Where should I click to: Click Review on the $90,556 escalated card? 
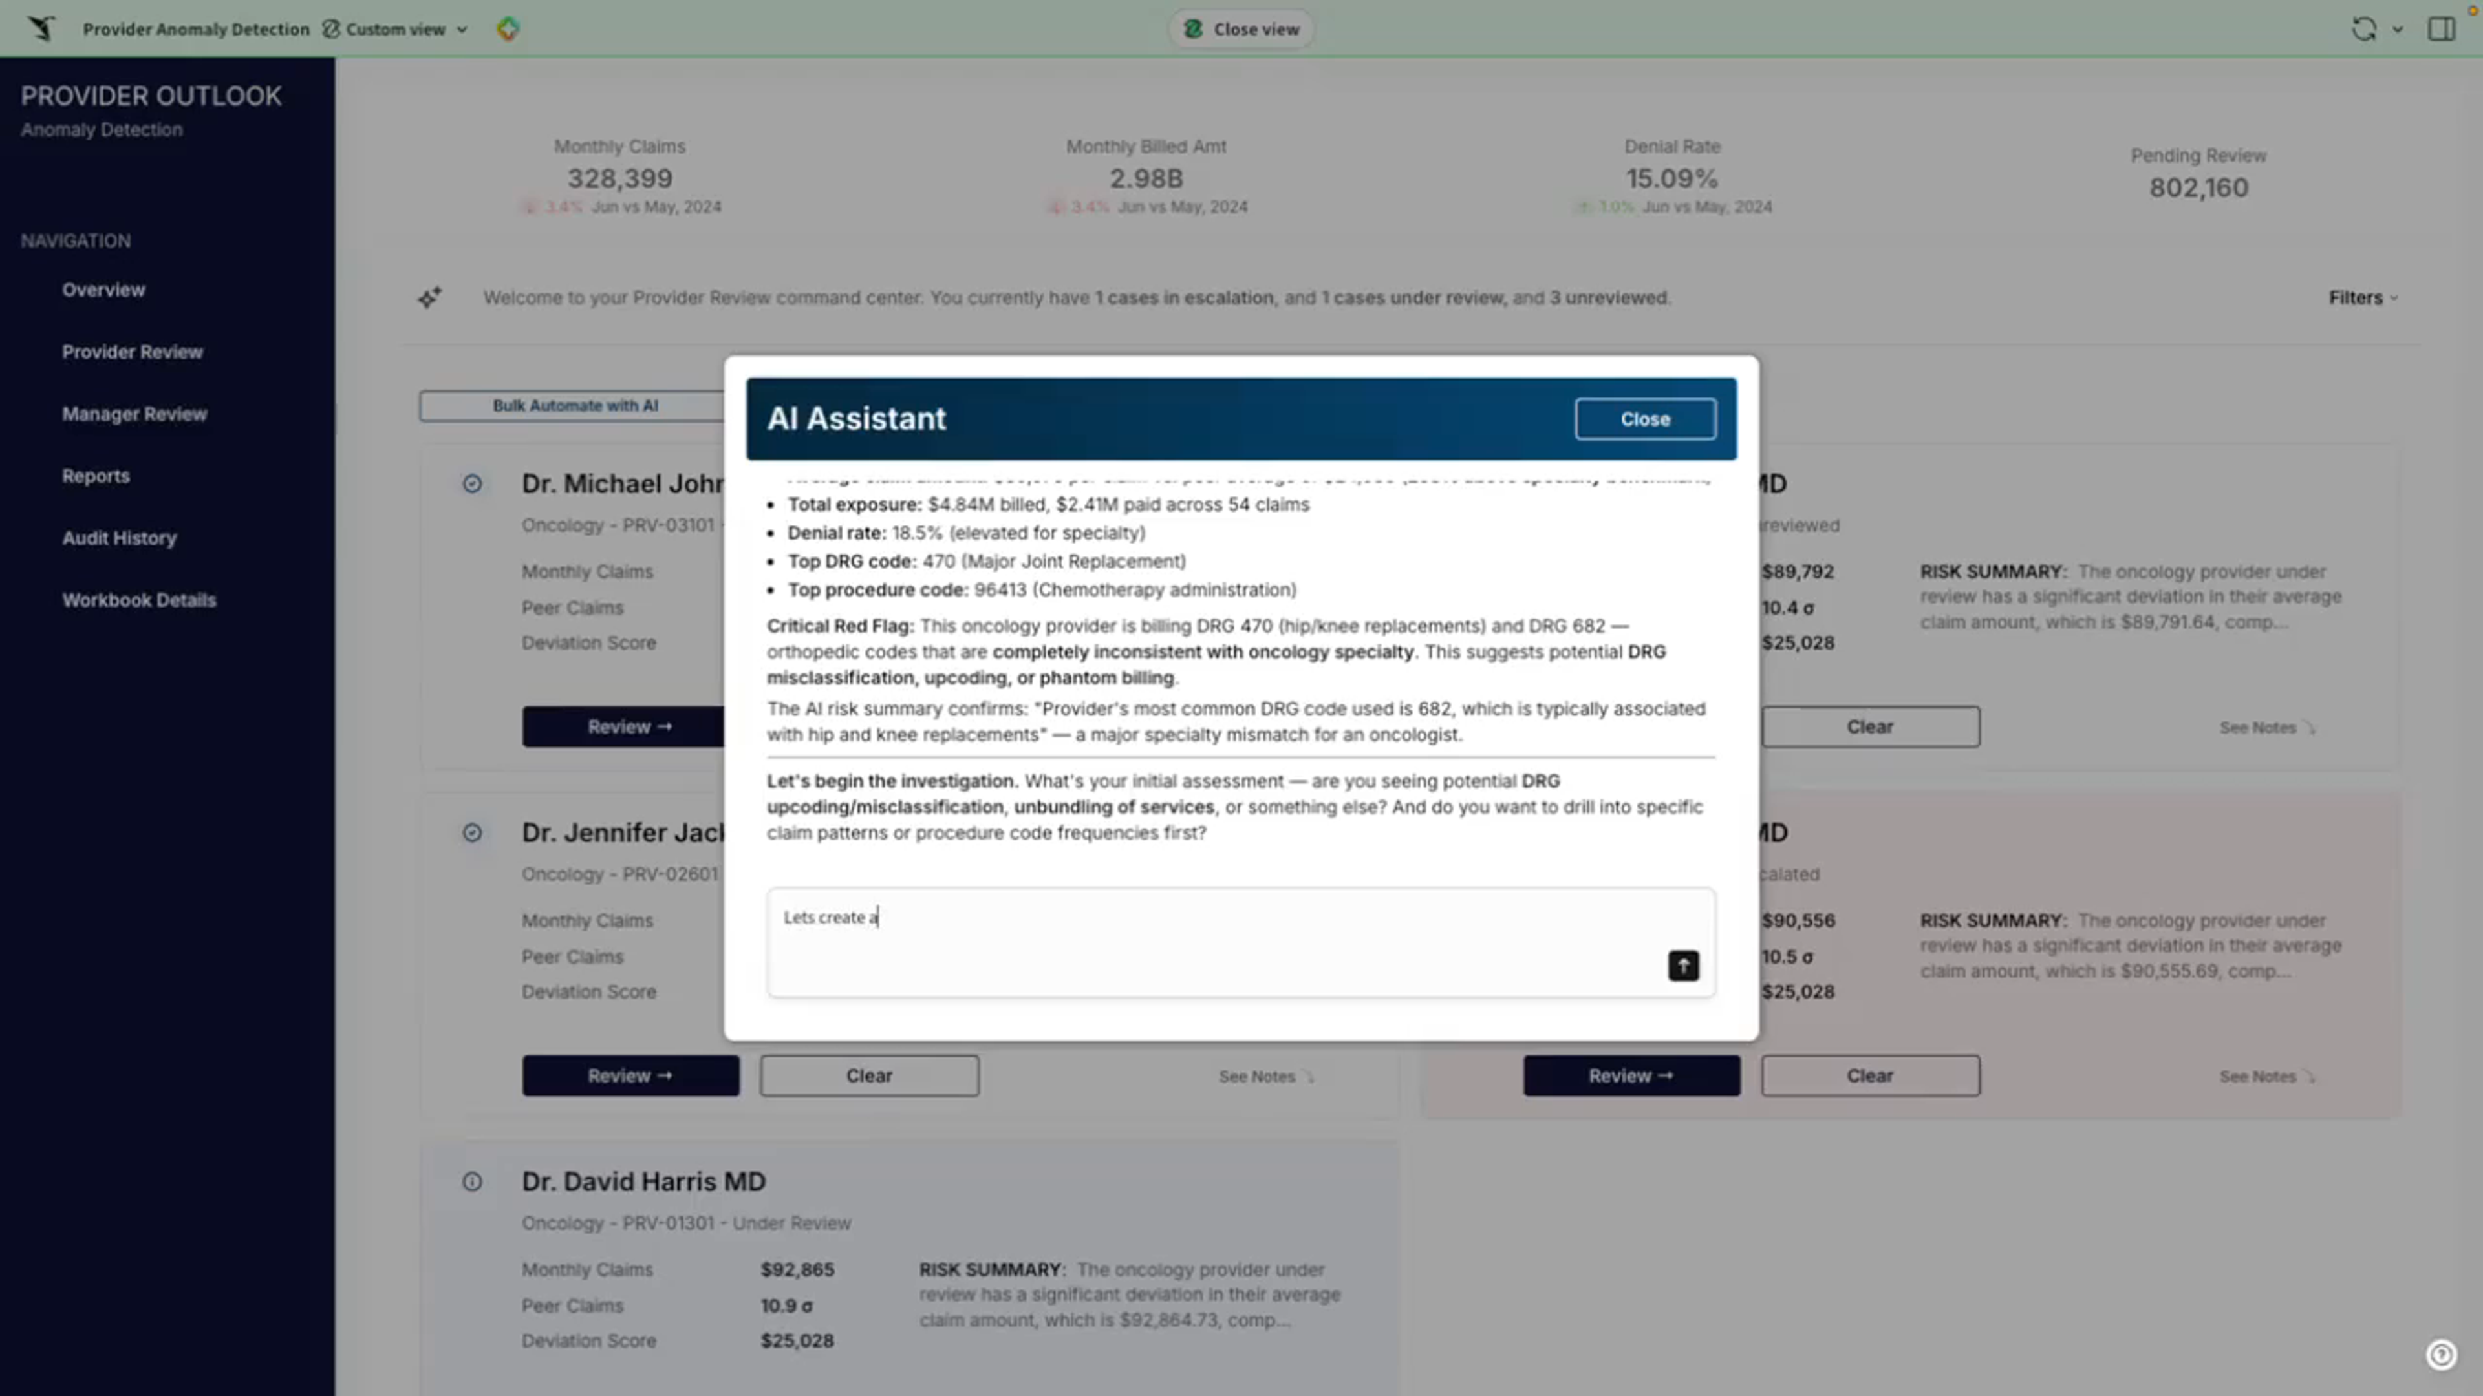tap(1631, 1075)
